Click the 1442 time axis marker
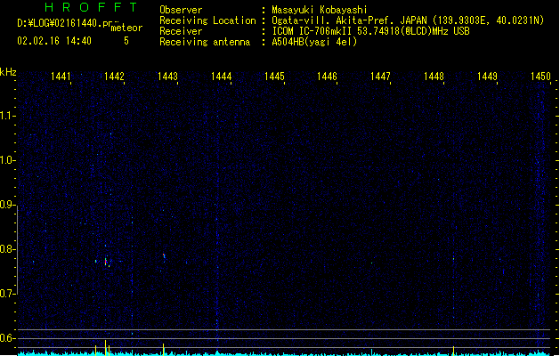The width and height of the screenshot is (560, 356). coord(114,77)
